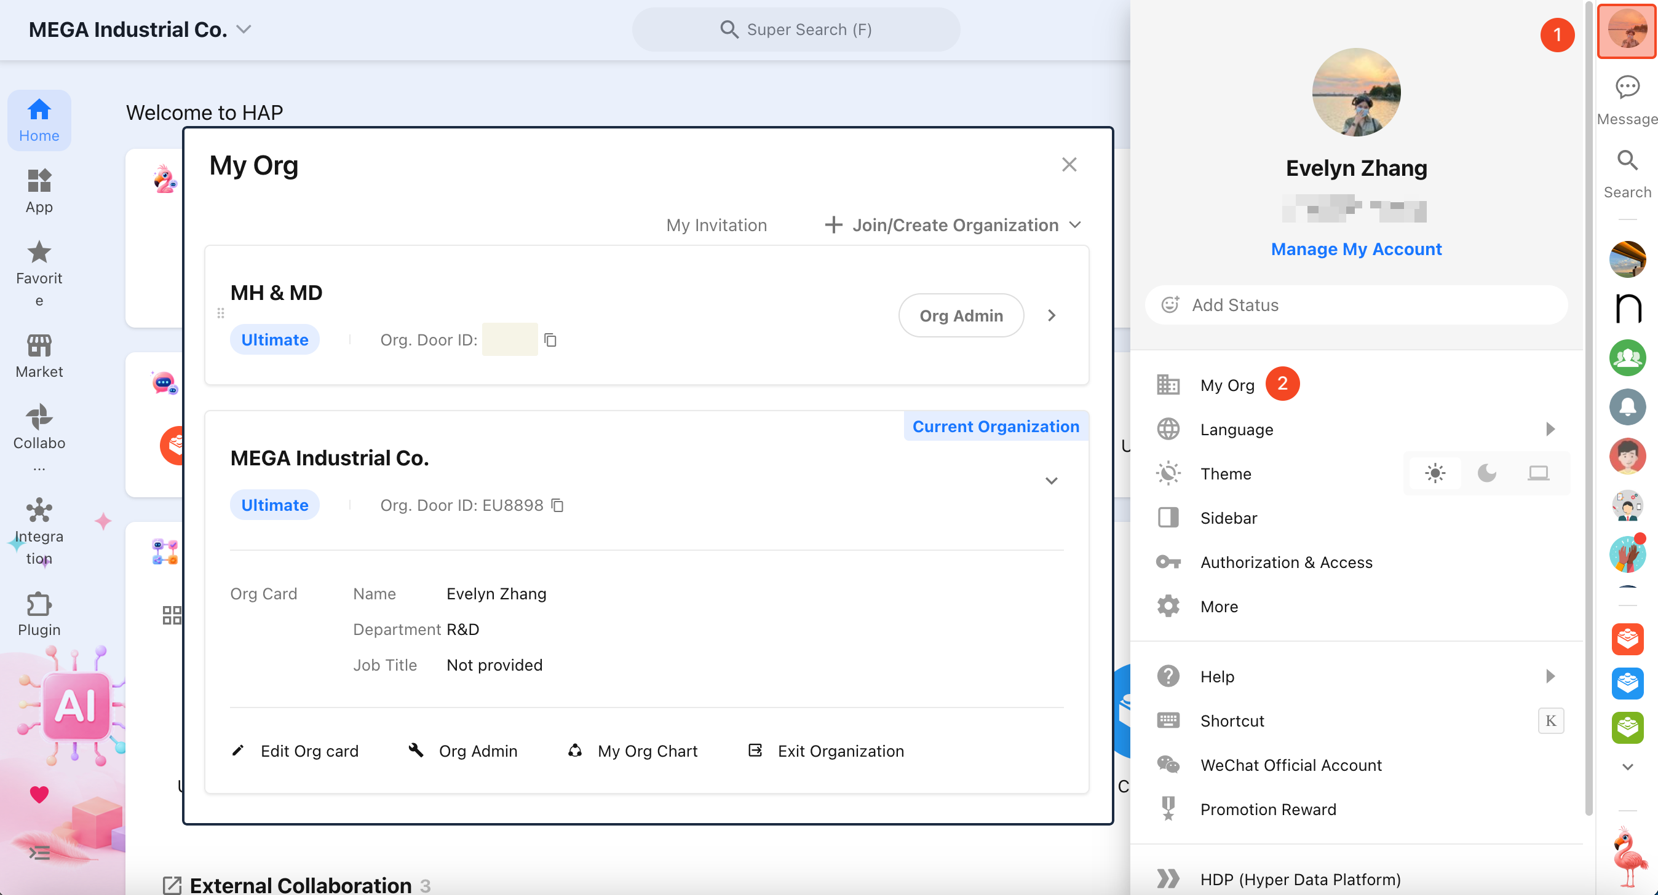Click the Add Status field
1658x895 pixels.
click(x=1356, y=305)
